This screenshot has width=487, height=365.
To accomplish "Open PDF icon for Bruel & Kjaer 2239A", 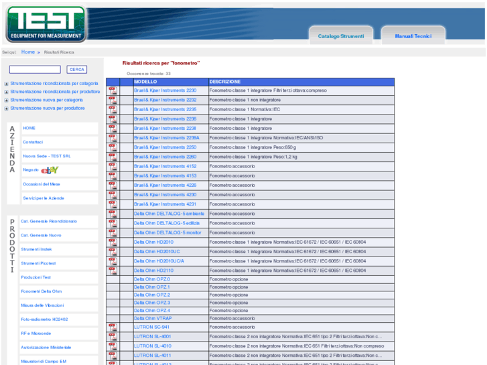I will pyautogui.click(x=113, y=138).
